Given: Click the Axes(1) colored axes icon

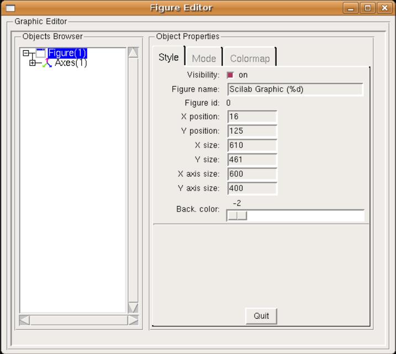Looking at the screenshot, I should coord(47,63).
